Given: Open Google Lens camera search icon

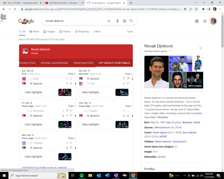Looking at the screenshot, I should 124,21.
